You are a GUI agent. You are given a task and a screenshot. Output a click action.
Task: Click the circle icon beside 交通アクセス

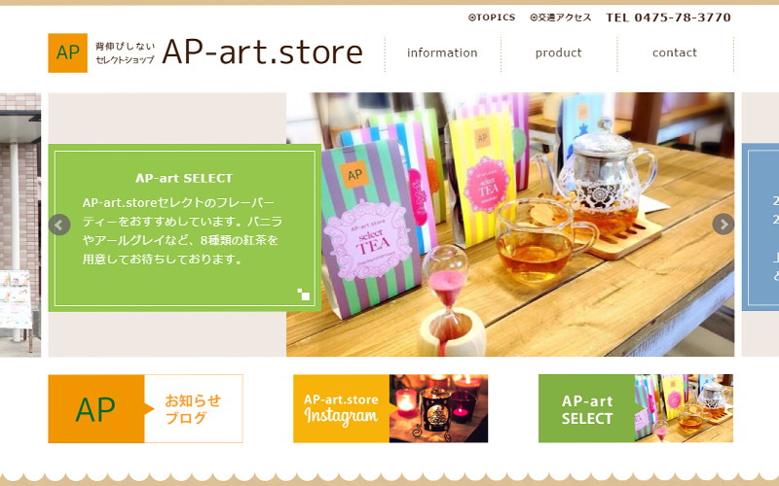pos(534,17)
